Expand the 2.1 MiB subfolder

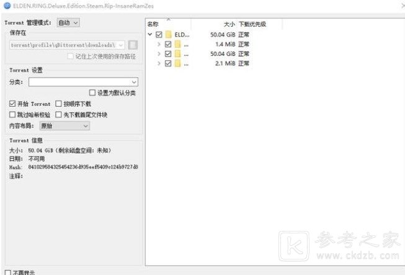[x=159, y=63]
